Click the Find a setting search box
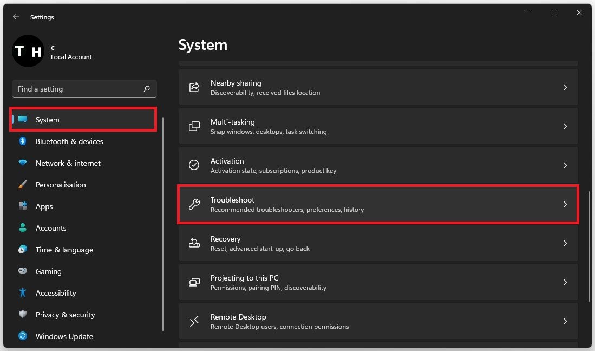 [x=79, y=89]
